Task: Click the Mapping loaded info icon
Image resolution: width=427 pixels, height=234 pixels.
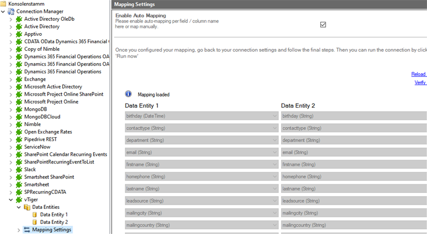Action: click(x=128, y=94)
